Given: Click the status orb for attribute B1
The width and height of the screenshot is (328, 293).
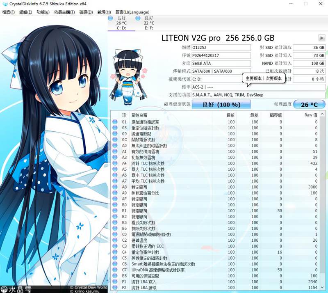Looking at the screenshot, I should click(115, 211).
